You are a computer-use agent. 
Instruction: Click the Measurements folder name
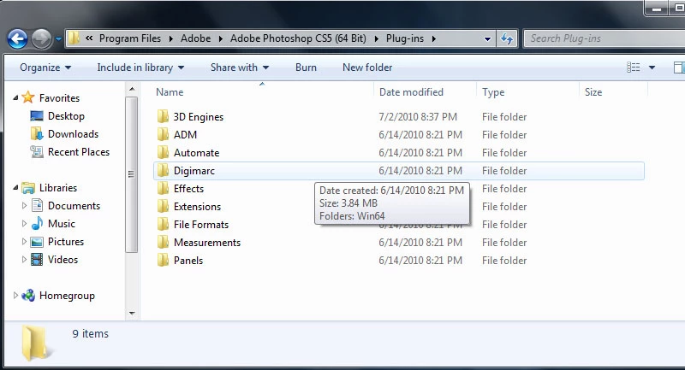(x=207, y=243)
